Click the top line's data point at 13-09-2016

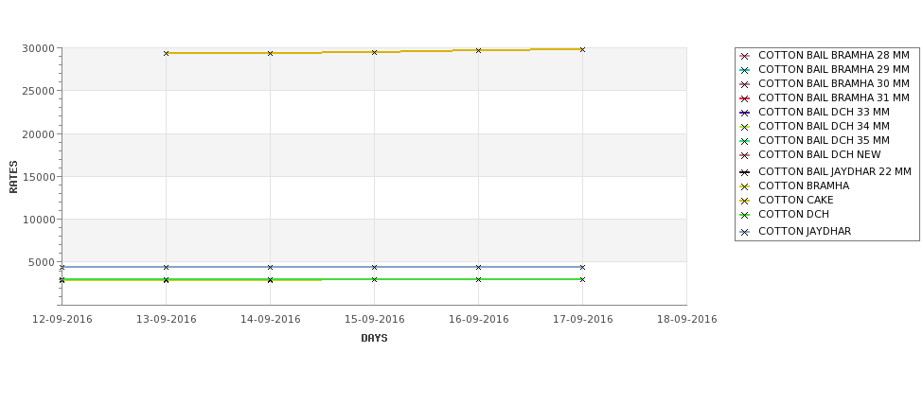click(x=166, y=53)
